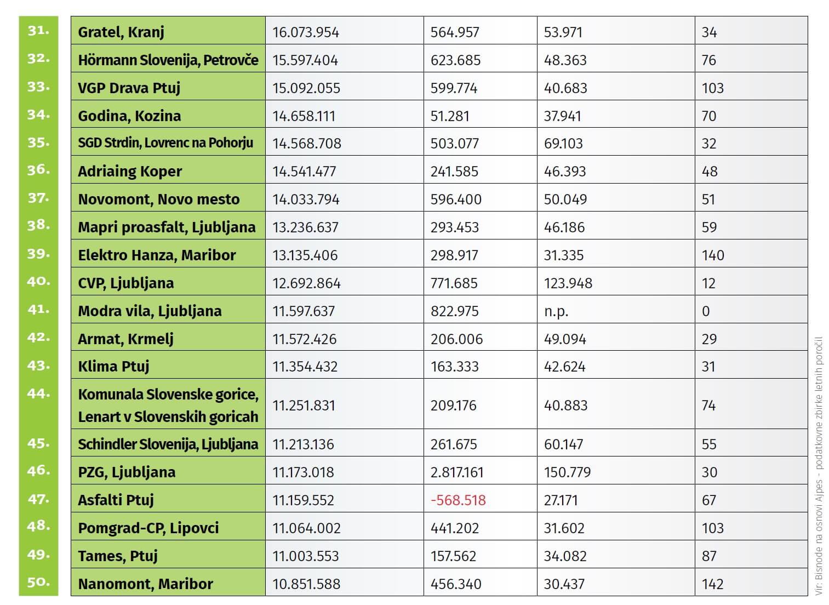This screenshot has width=829, height=605.
Task: Click the Komunala Slovenske gorice cell
Action: coord(168,405)
